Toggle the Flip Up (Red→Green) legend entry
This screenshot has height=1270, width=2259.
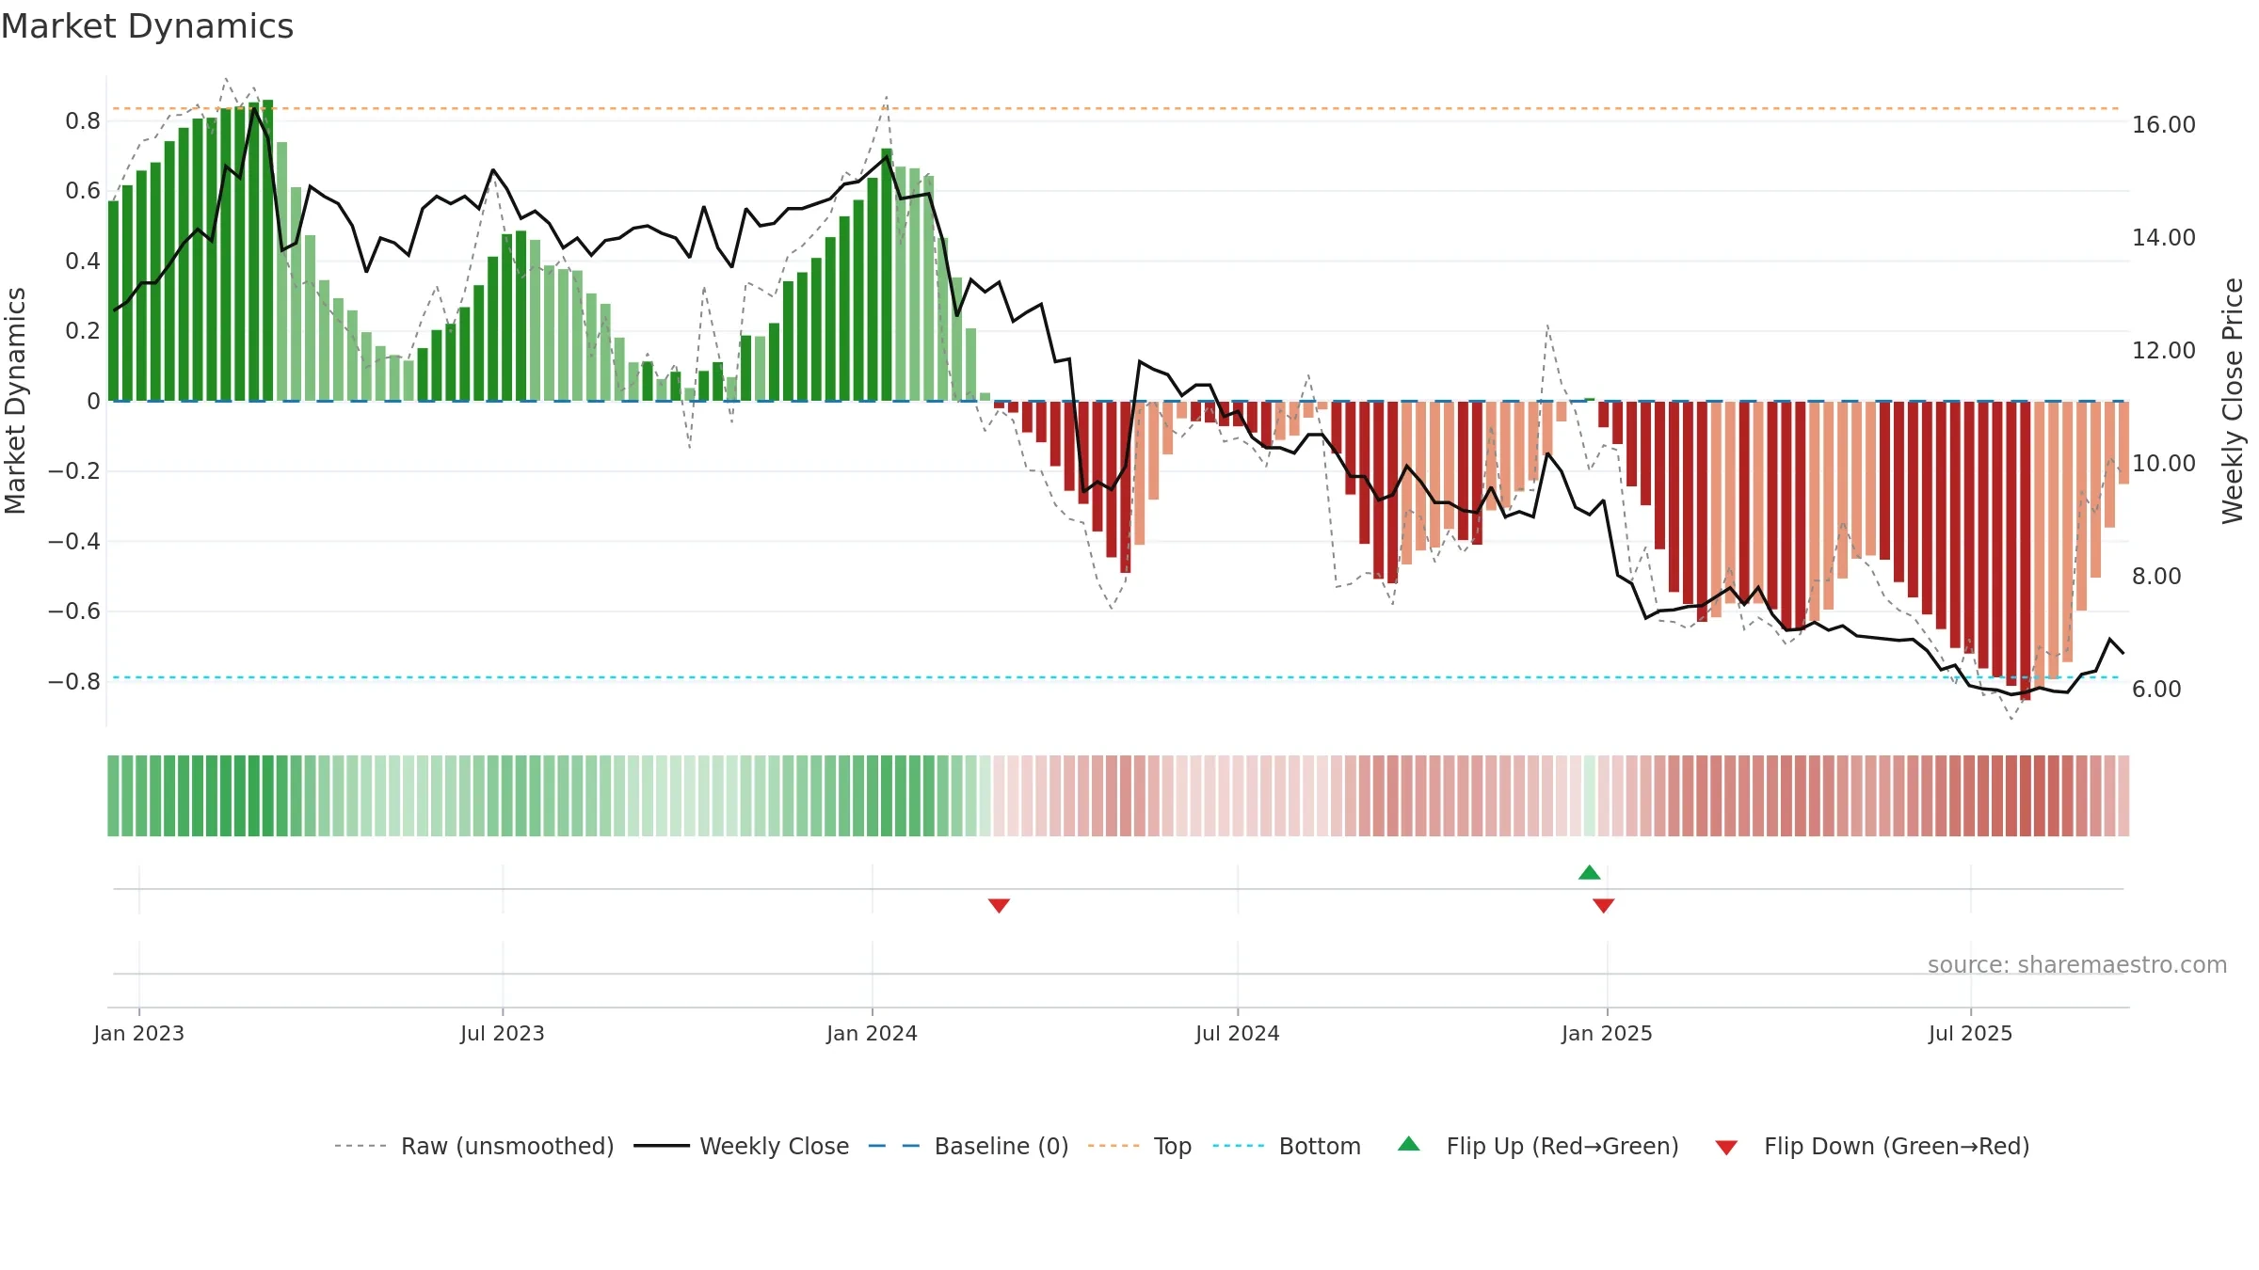pos(1539,1146)
